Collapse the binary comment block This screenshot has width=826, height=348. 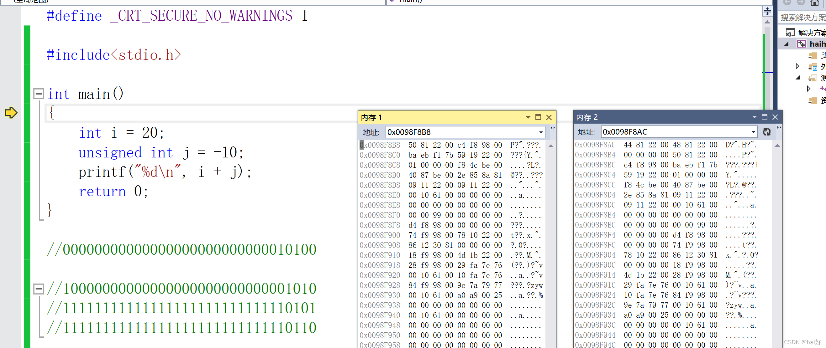[x=39, y=289]
